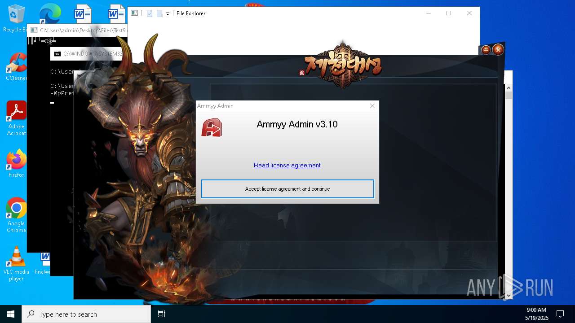Click File Explorer properties checkmark icon

point(150,13)
